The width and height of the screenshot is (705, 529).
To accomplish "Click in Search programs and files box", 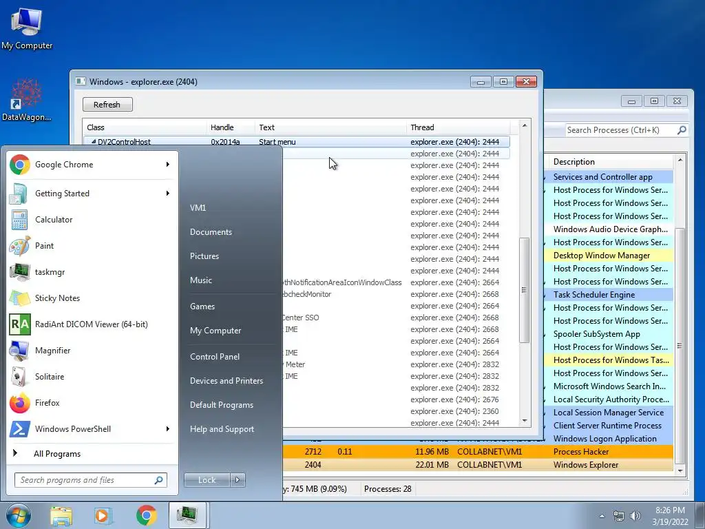I will [x=85, y=480].
